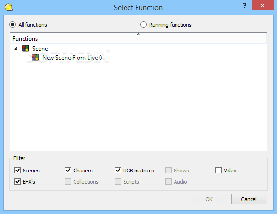Enable the Video filter checkbox
Viewport: 277px width, 214px height.
(218, 171)
